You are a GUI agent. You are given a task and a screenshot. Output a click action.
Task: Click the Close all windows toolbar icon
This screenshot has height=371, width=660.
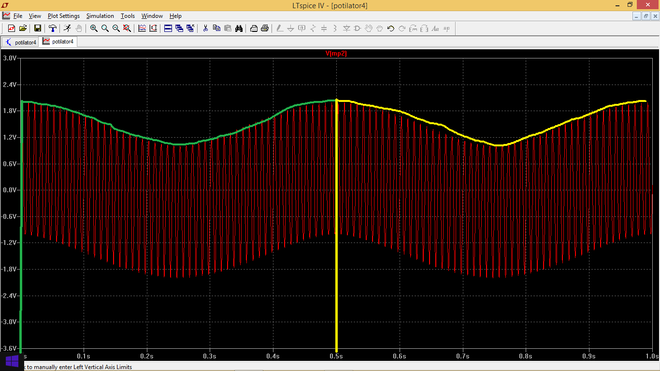click(190, 29)
